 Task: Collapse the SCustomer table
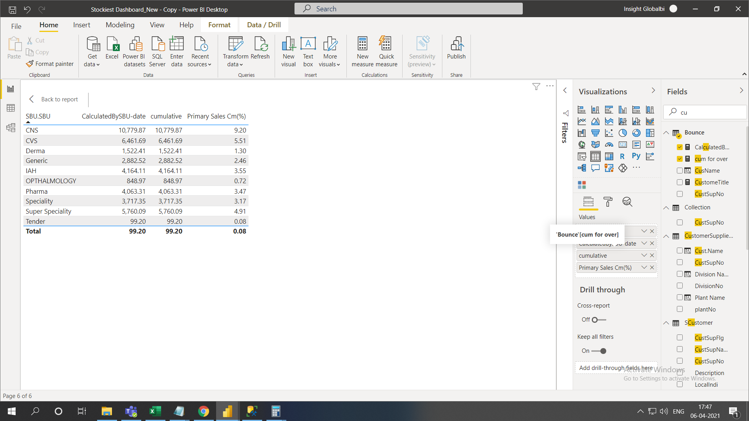pos(666,323)
